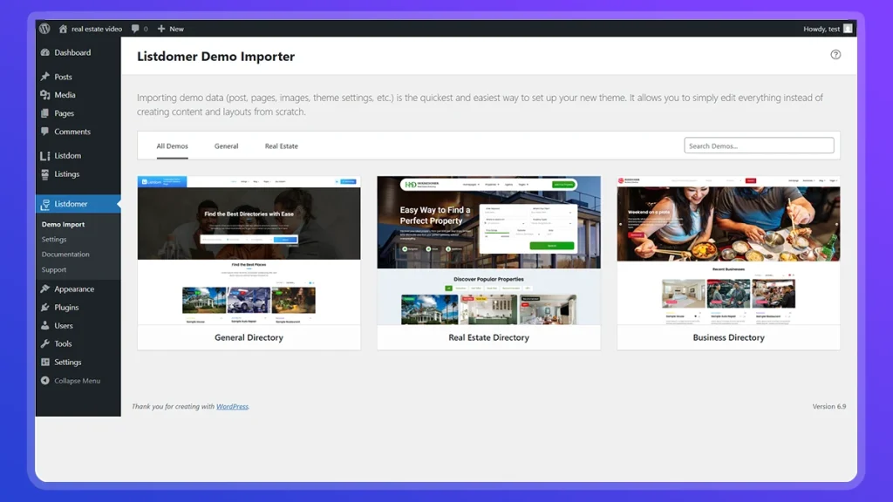Click the Search Demos input field
This screenshot has height=502, width=893.
pos(758,145)
